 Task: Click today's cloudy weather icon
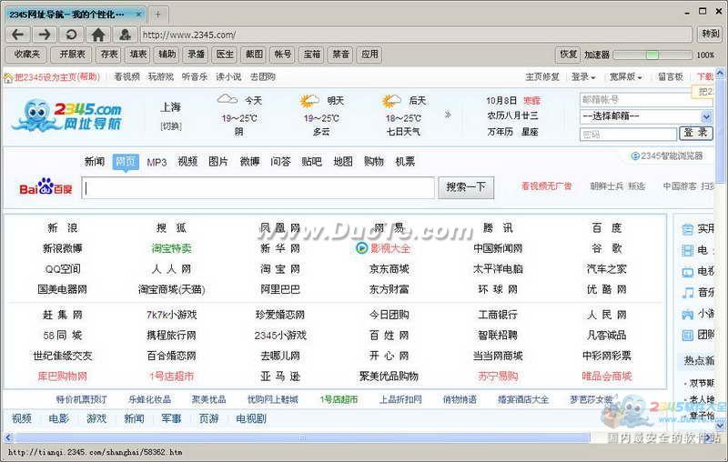click(x=227, y=99)
